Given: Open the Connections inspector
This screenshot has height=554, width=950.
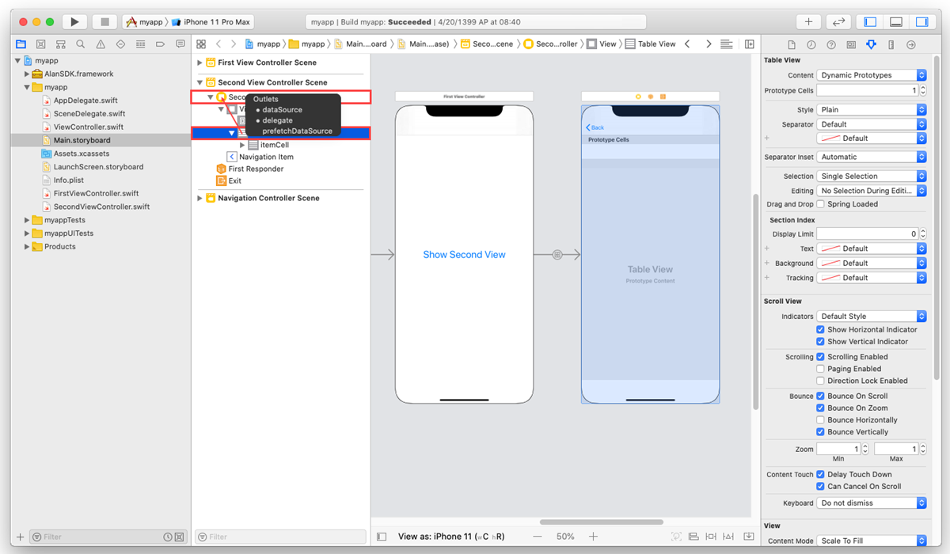Looking at the screenshot, I should (910, 45).
